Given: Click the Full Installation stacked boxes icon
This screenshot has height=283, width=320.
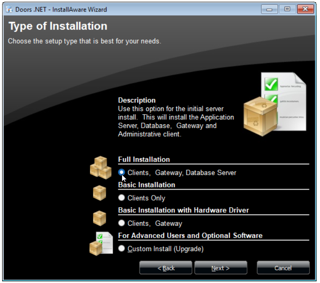Looking at the screenshot, I should click(x=101, y=168).
